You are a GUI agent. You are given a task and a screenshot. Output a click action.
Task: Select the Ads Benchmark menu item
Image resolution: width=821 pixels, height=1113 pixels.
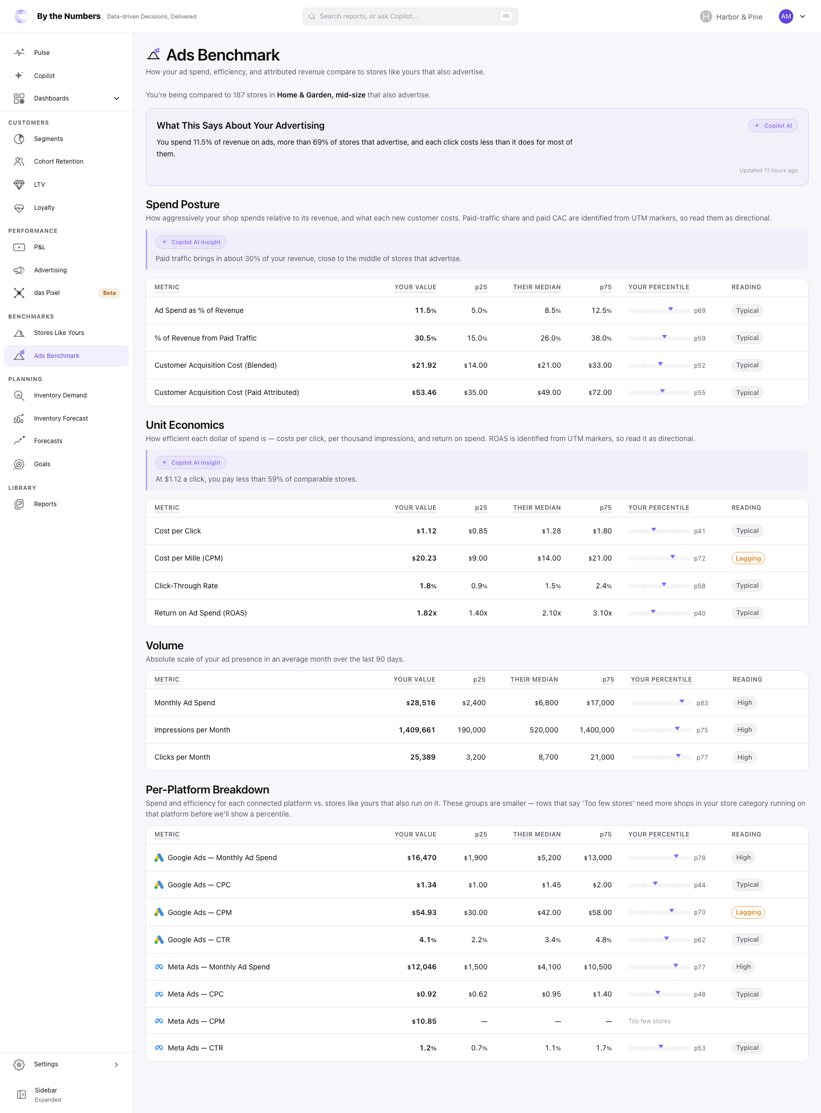pyautogui.click(x=67, y=356)
